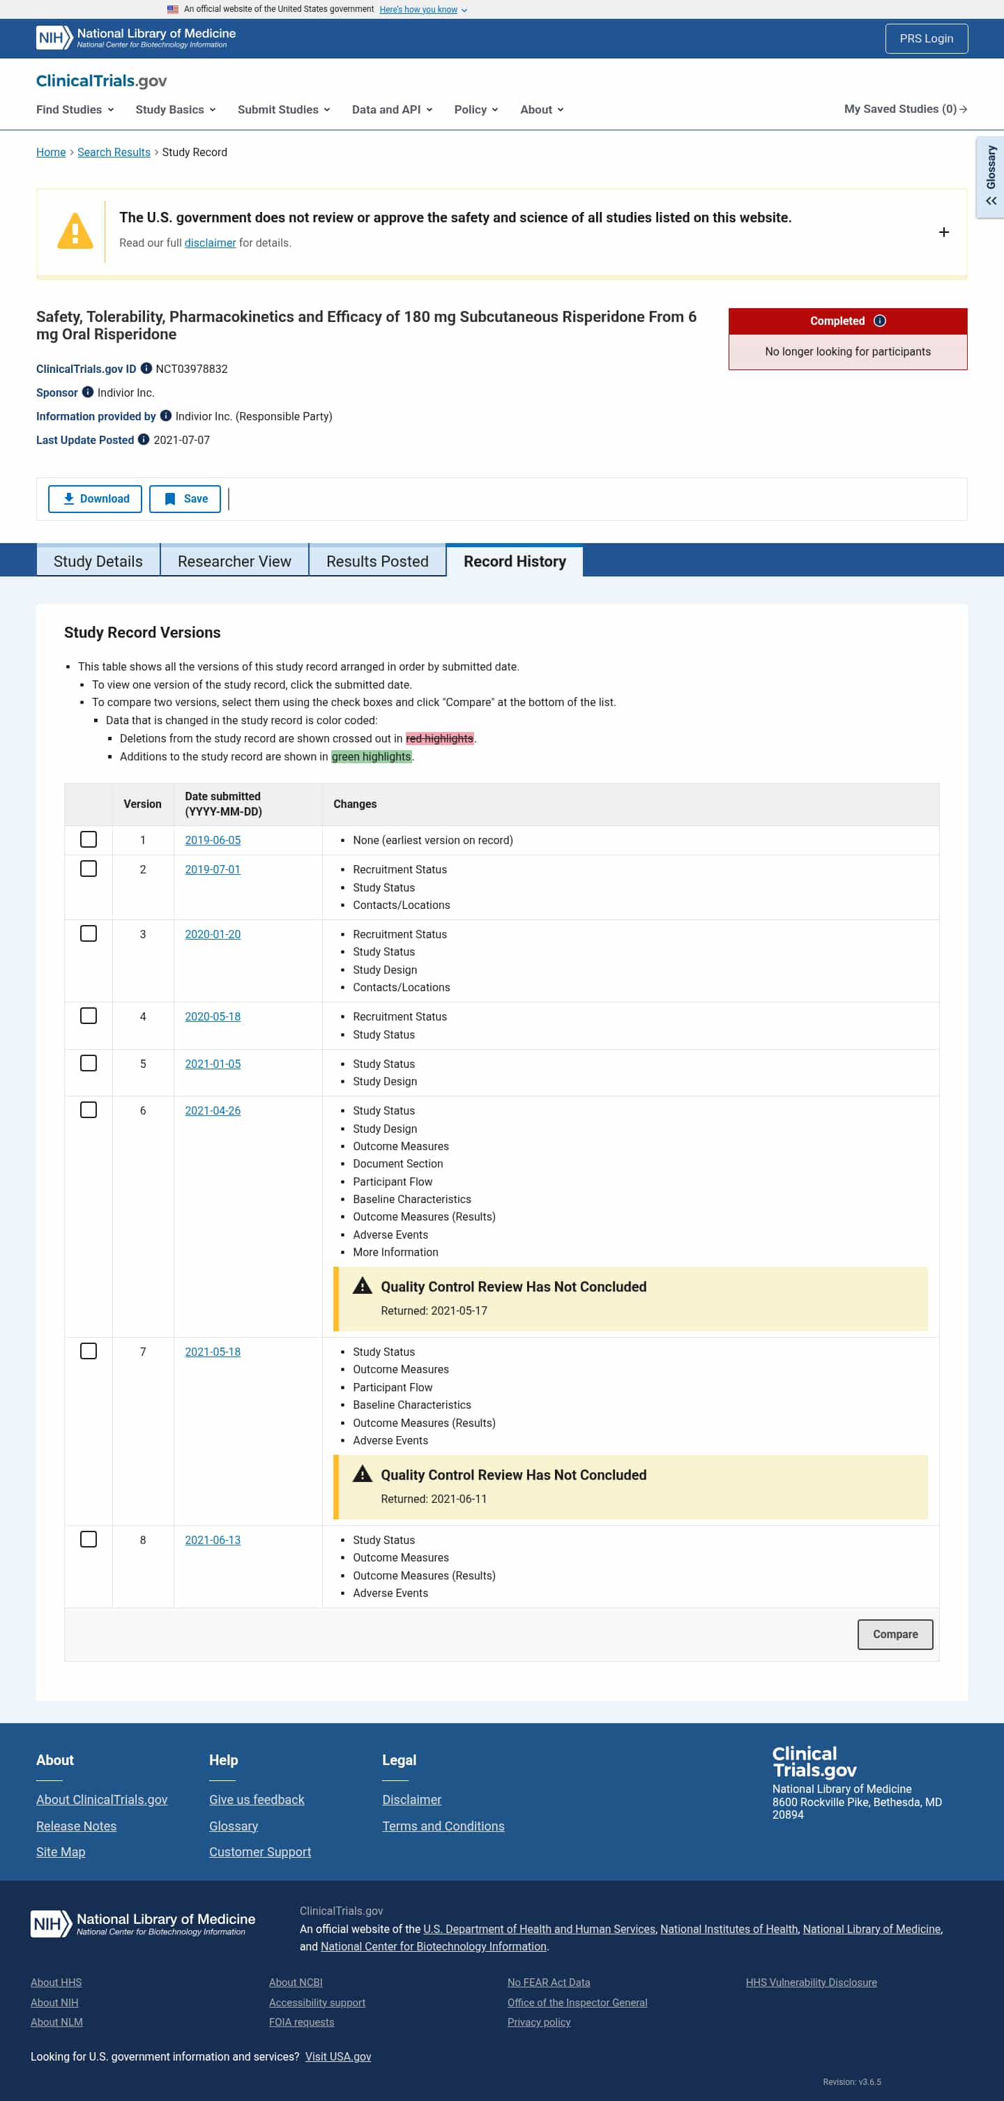Image resolution: width=1004 pixels, height=2101 pixels.
Task: Click the info icon beside Sponsor
Action: pos(88,392)
